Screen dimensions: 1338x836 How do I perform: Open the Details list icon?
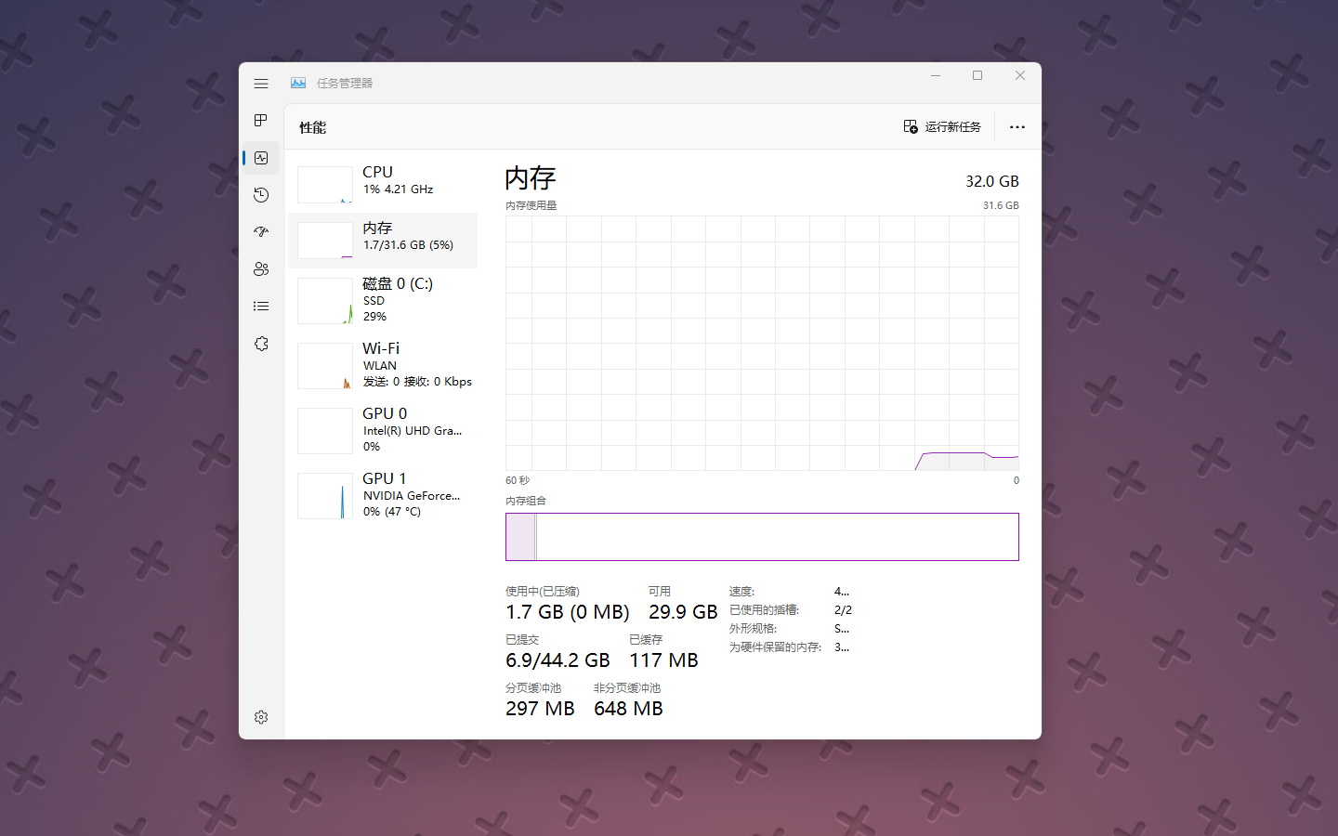click(261, 307)
